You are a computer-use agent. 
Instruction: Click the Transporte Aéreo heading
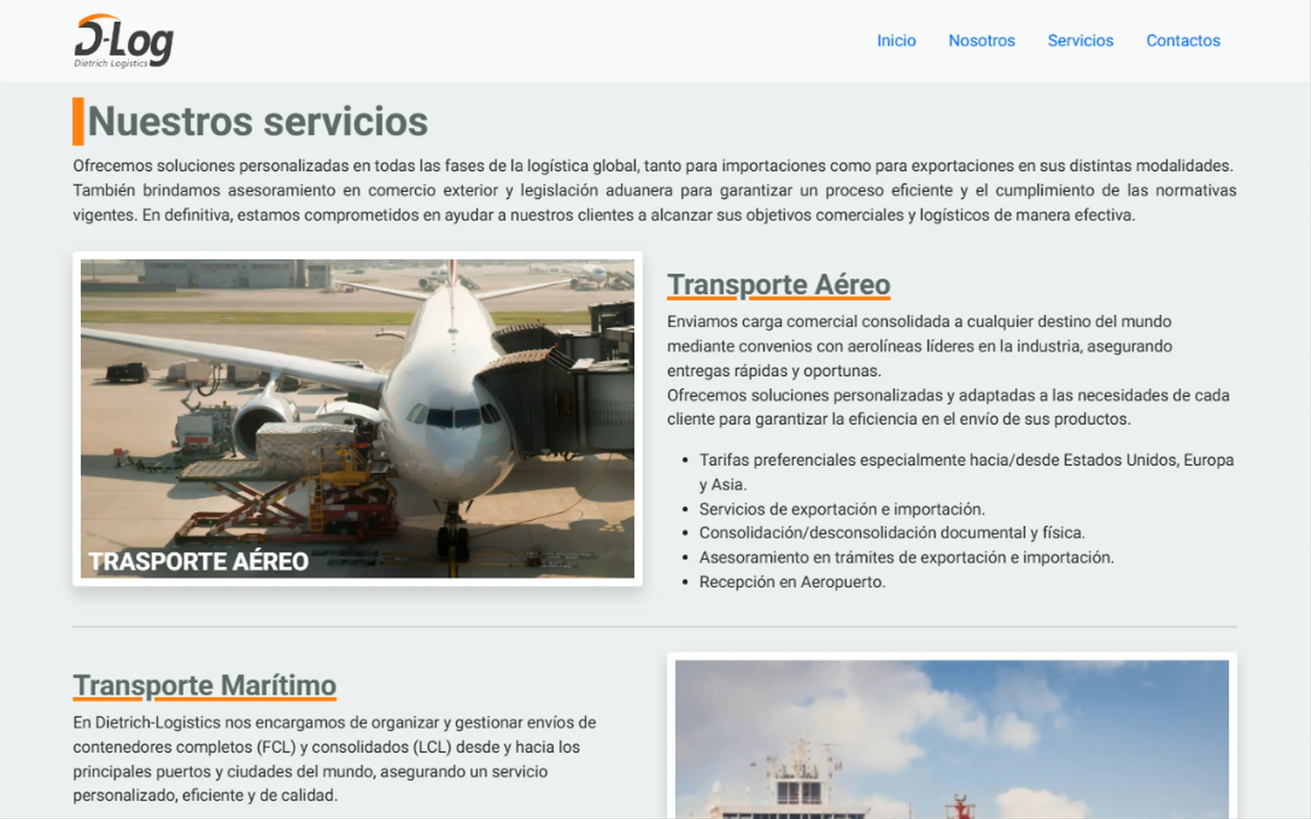(779, 285)
